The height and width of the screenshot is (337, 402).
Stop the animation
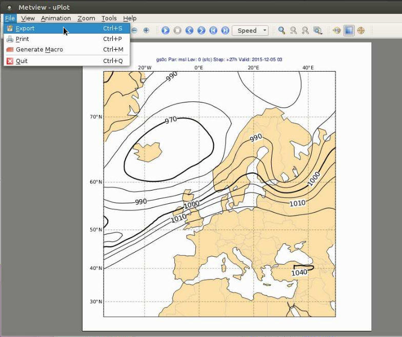tap(177, 31)
